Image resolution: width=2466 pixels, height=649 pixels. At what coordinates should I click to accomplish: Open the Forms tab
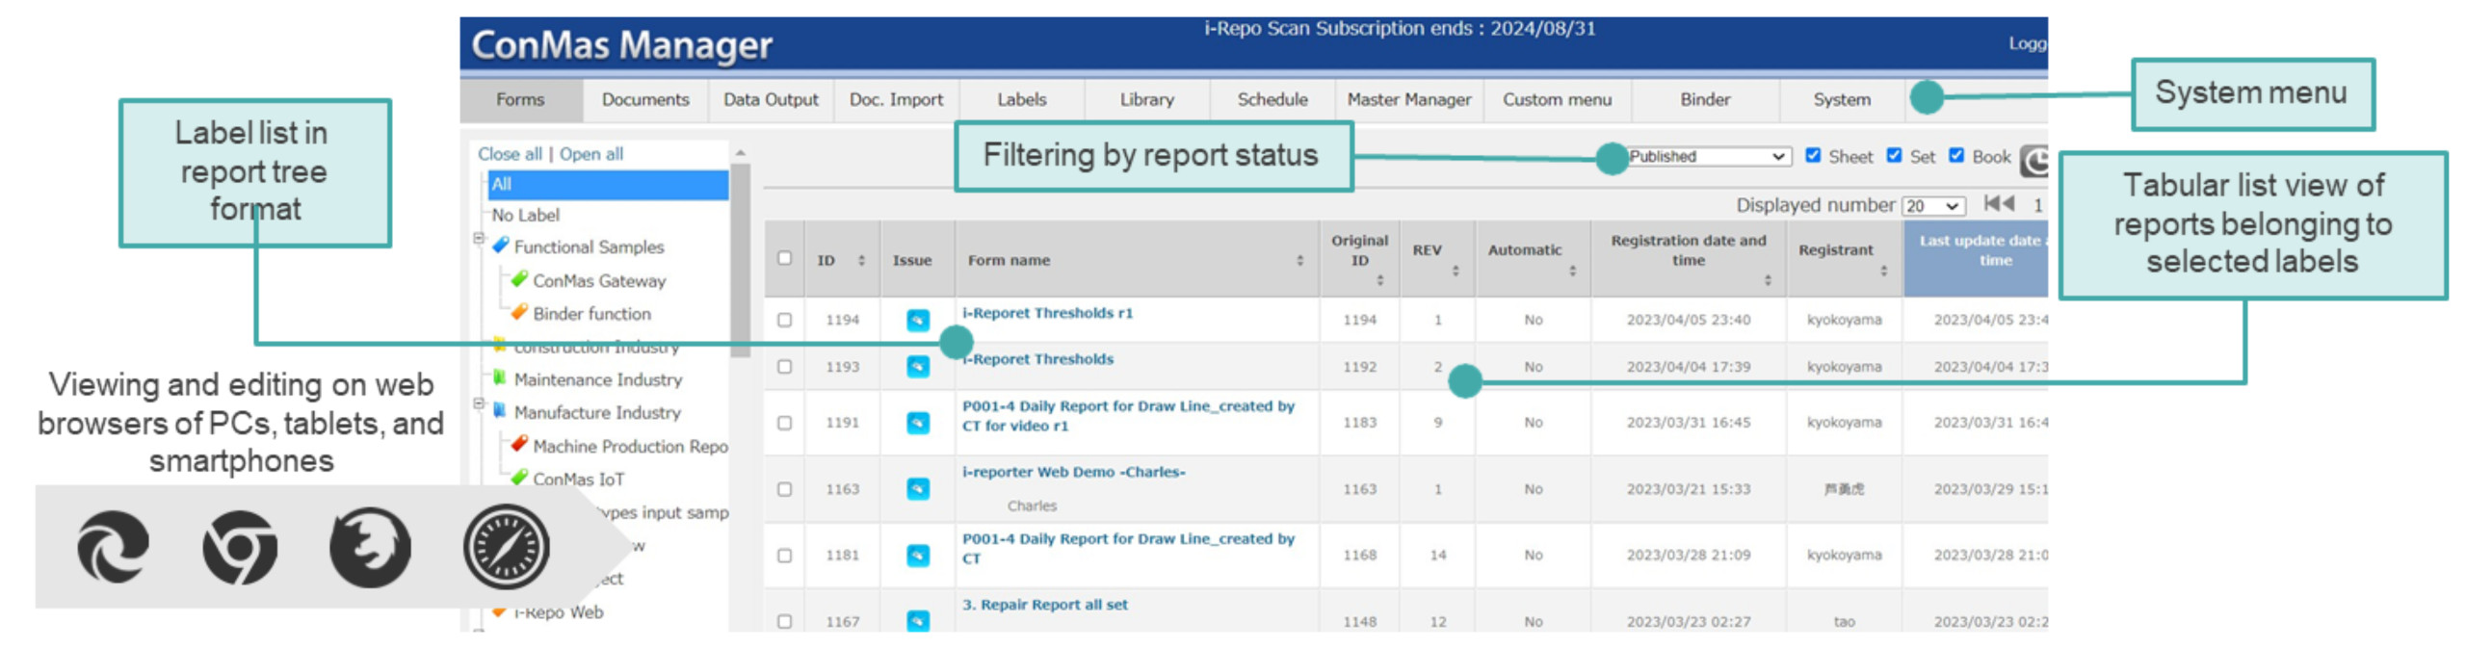pyautogui.click(x=519, y=99)
